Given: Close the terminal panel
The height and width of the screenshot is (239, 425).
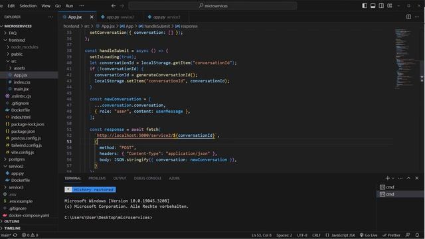Looking at the screenshot, I should click(417, 178).
